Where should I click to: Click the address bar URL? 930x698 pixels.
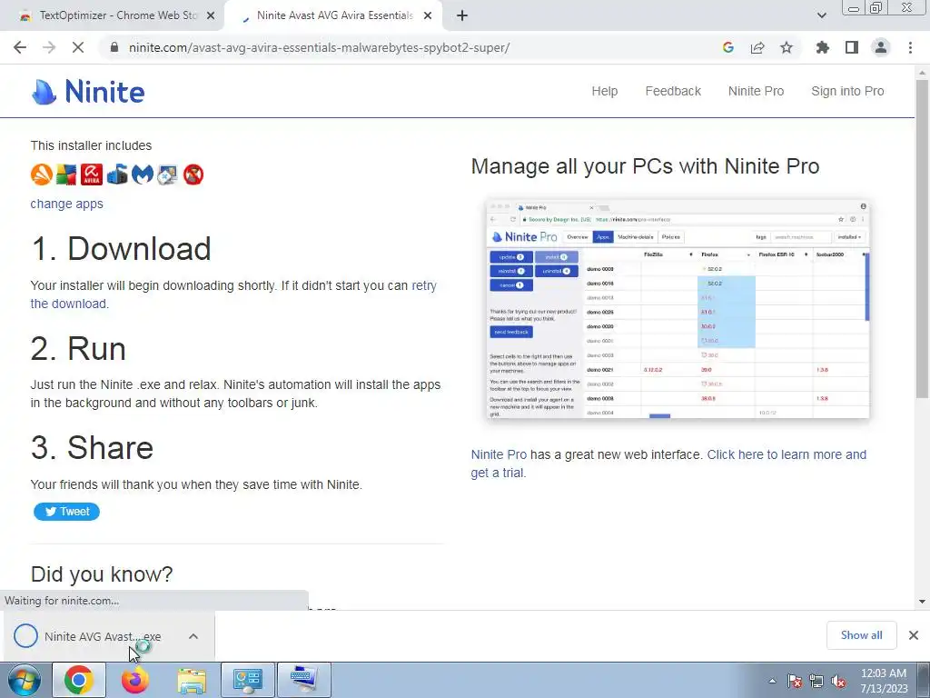(319, 47)
